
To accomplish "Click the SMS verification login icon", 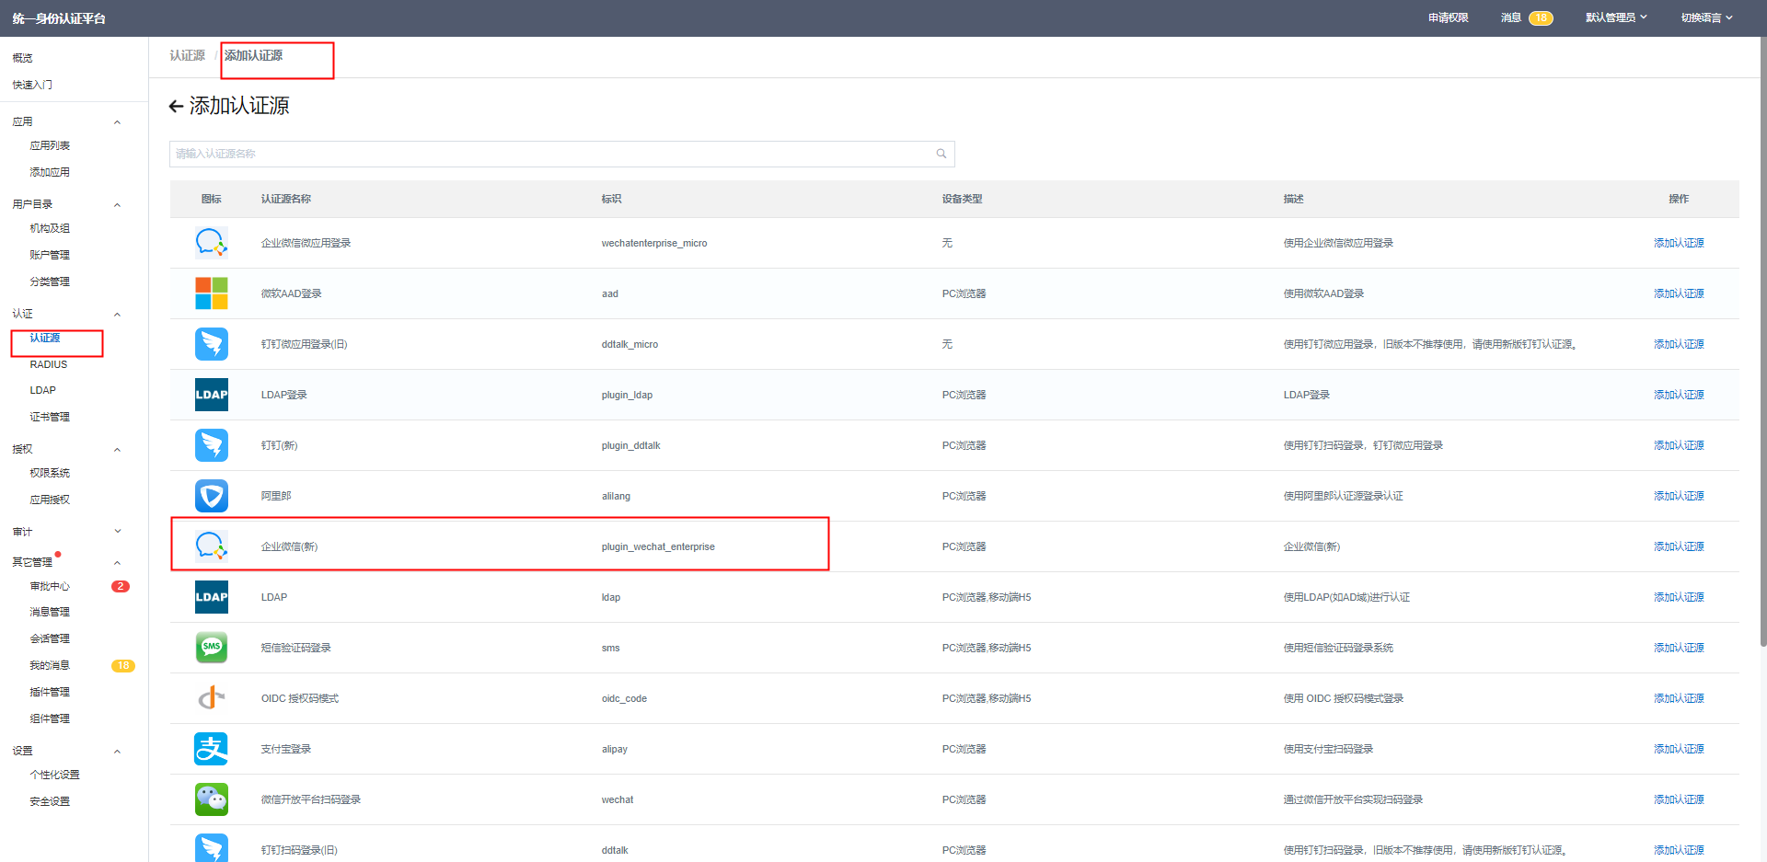I will click(x=211, y=648).
